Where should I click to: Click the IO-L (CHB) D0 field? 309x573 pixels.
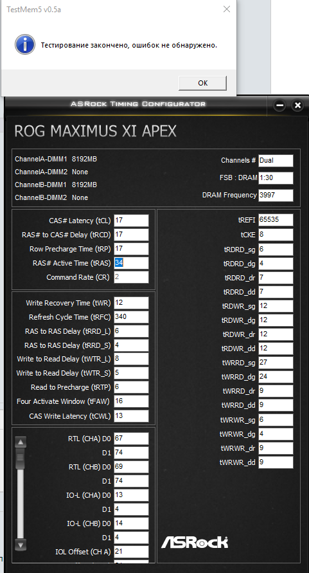click(131, 523)
